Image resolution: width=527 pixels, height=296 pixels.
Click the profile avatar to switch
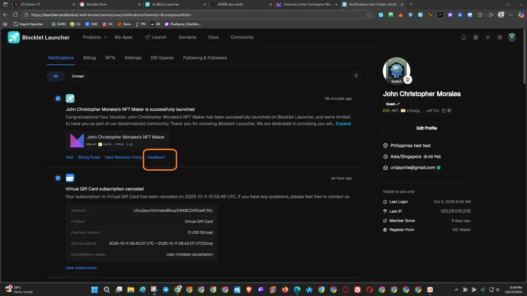point(397,71)
